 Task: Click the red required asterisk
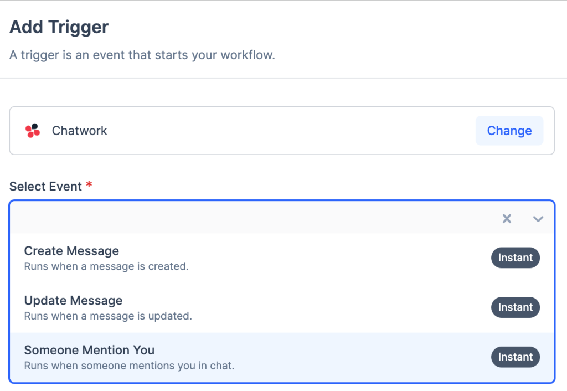click(89, 186)
